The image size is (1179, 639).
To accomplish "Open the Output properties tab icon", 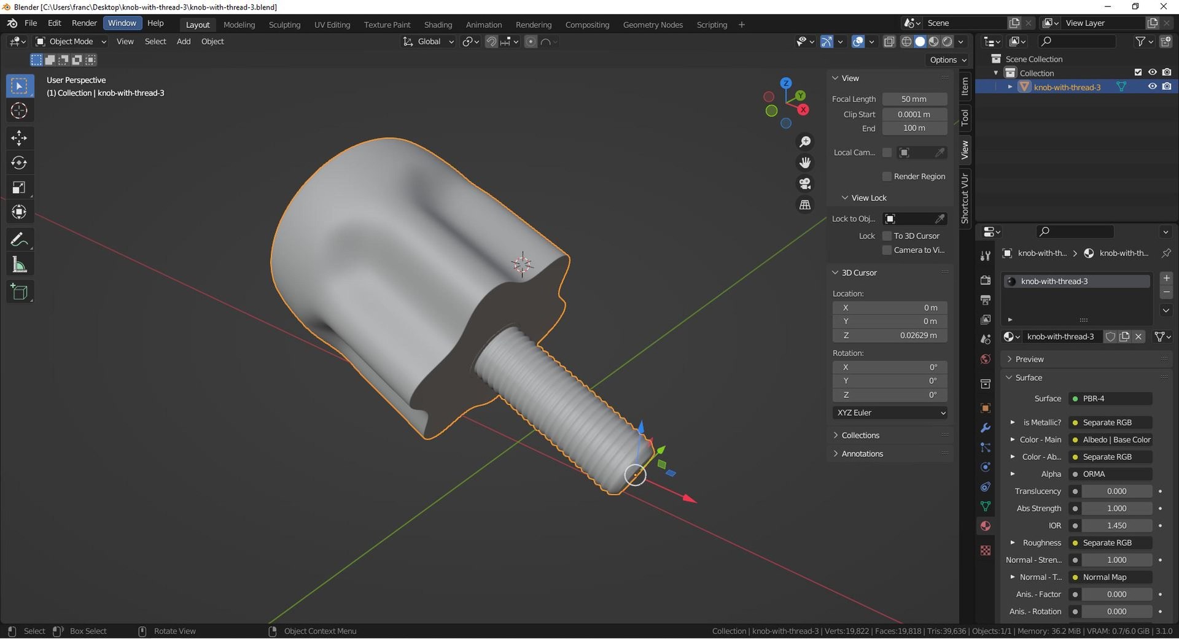I will click(x=986, y=300).
